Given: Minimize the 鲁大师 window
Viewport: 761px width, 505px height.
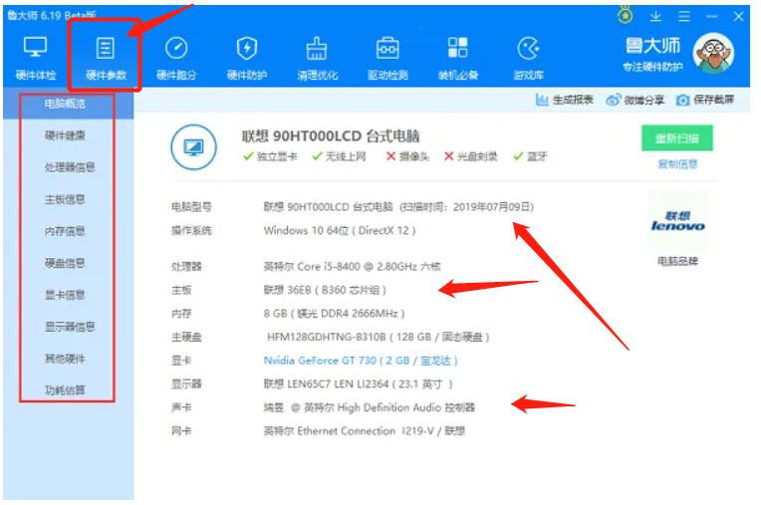Looking at the screenshot, I should pyautogui.click(x=712, y=17).
